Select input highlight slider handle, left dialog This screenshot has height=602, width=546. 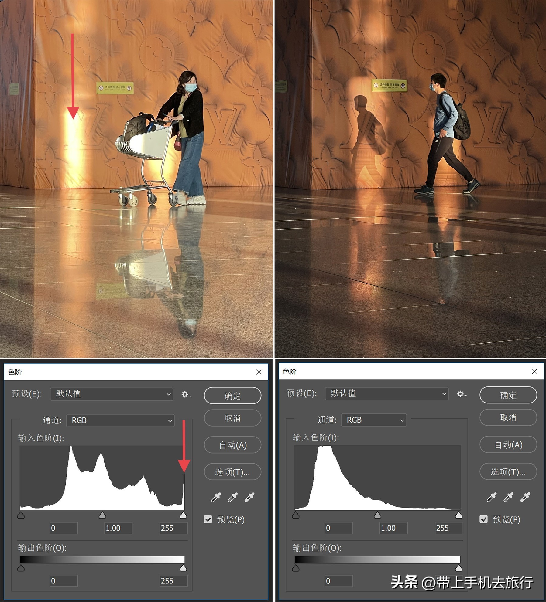click(183, 515)
